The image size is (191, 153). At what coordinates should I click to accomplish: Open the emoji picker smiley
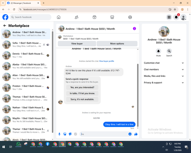tap(130, 134)
